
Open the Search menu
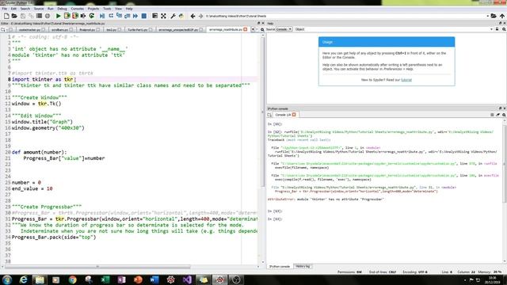(x=25, y=9)
